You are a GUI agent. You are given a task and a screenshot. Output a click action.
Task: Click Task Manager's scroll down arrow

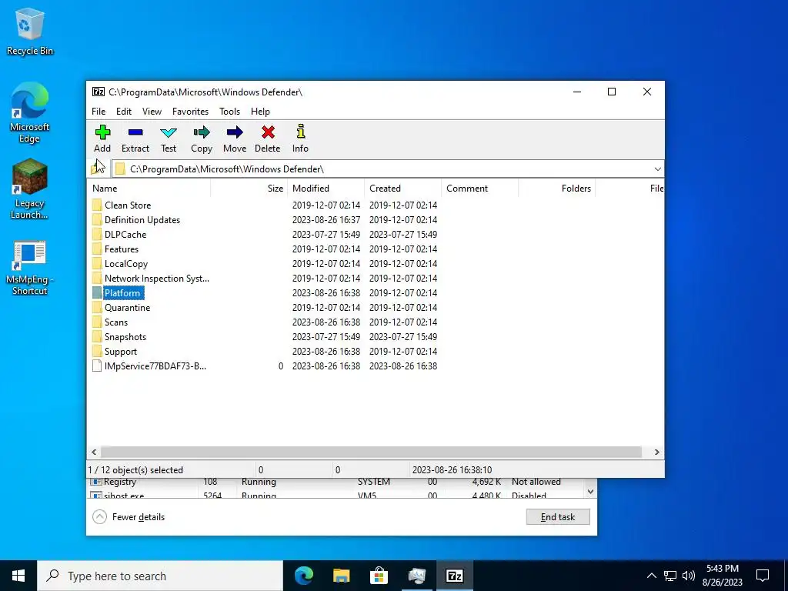pos(590,492)
